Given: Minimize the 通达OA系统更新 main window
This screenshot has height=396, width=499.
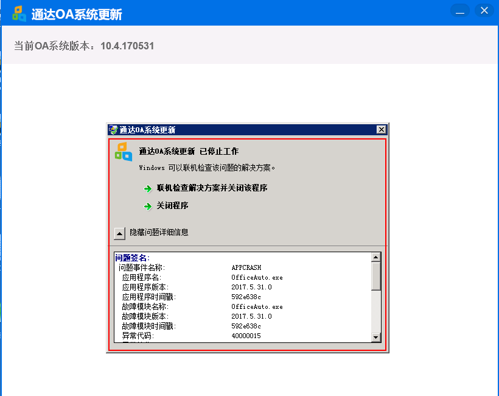Looking at the screenshot, I should coord(460,10).
